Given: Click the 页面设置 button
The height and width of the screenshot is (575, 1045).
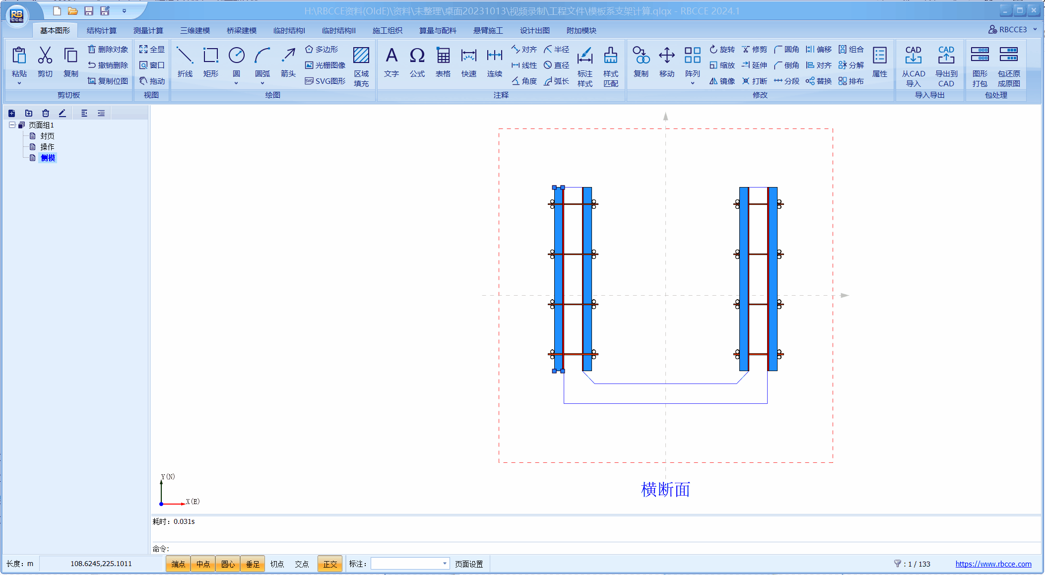Looking at the screenshot, I should tap(469, 564).
